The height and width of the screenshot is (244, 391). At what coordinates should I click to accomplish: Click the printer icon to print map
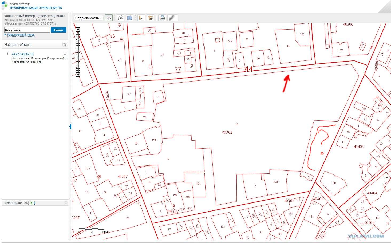tap(162, 18)
